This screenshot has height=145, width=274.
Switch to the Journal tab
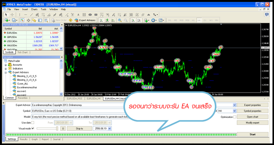[x=57, y=139]
